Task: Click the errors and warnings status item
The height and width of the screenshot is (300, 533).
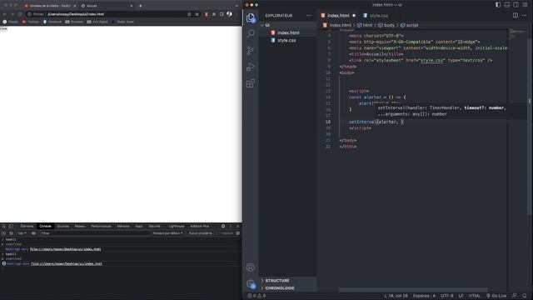Action: pos(257,296)
